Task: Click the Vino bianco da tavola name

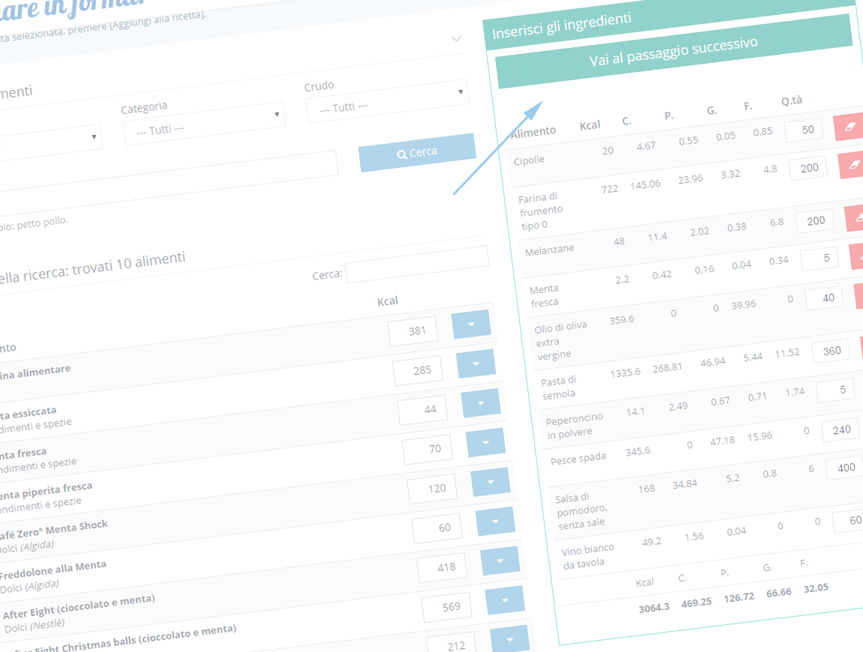Action: click(x=587, y=557)
